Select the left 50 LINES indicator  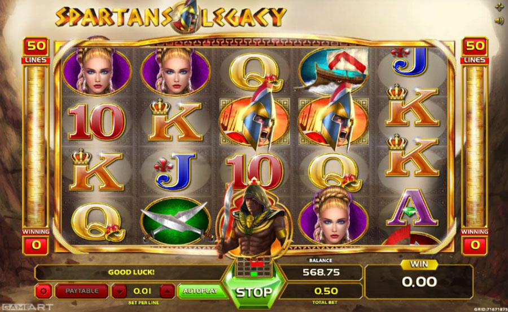point(36,51)
